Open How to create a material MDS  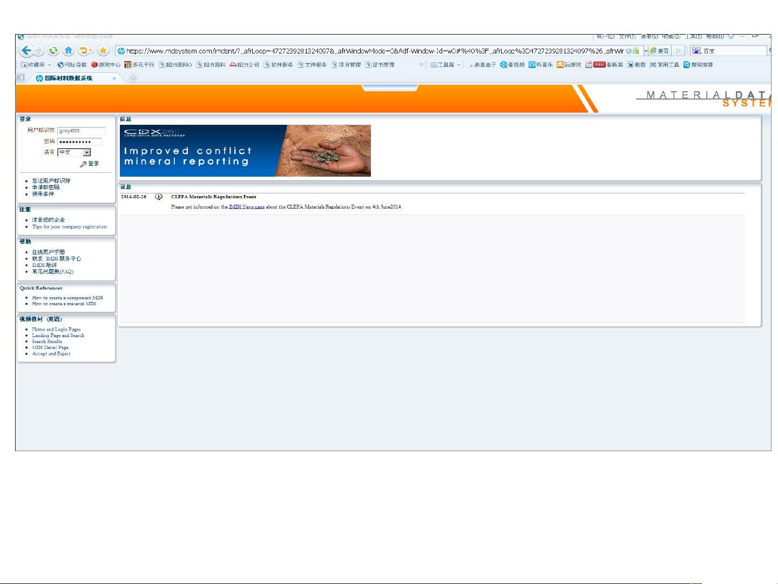(x=64, y=304)
